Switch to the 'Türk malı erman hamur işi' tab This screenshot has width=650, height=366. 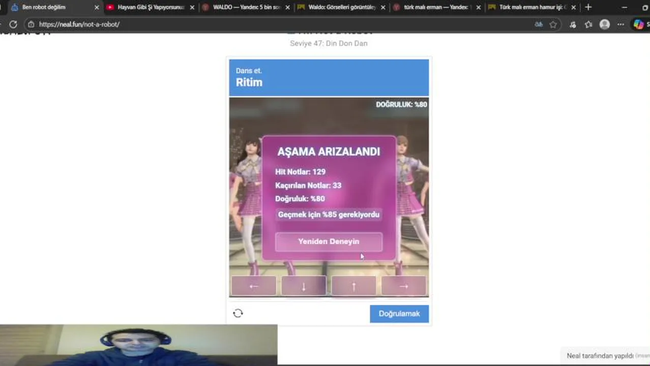531,8
